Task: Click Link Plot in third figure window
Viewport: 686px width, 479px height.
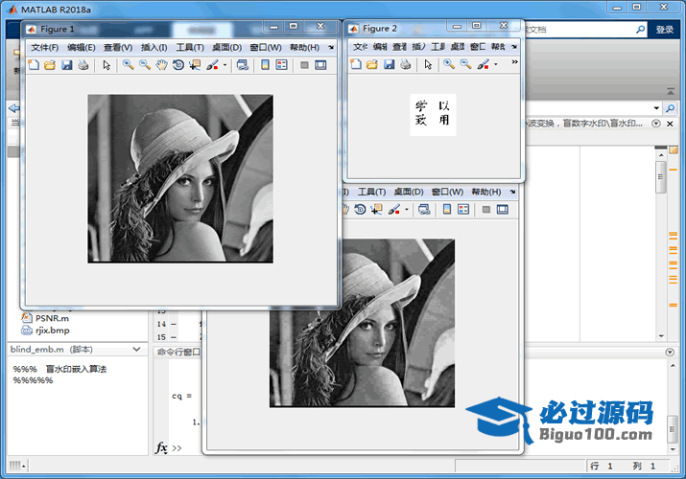Action: click(424, 210)
